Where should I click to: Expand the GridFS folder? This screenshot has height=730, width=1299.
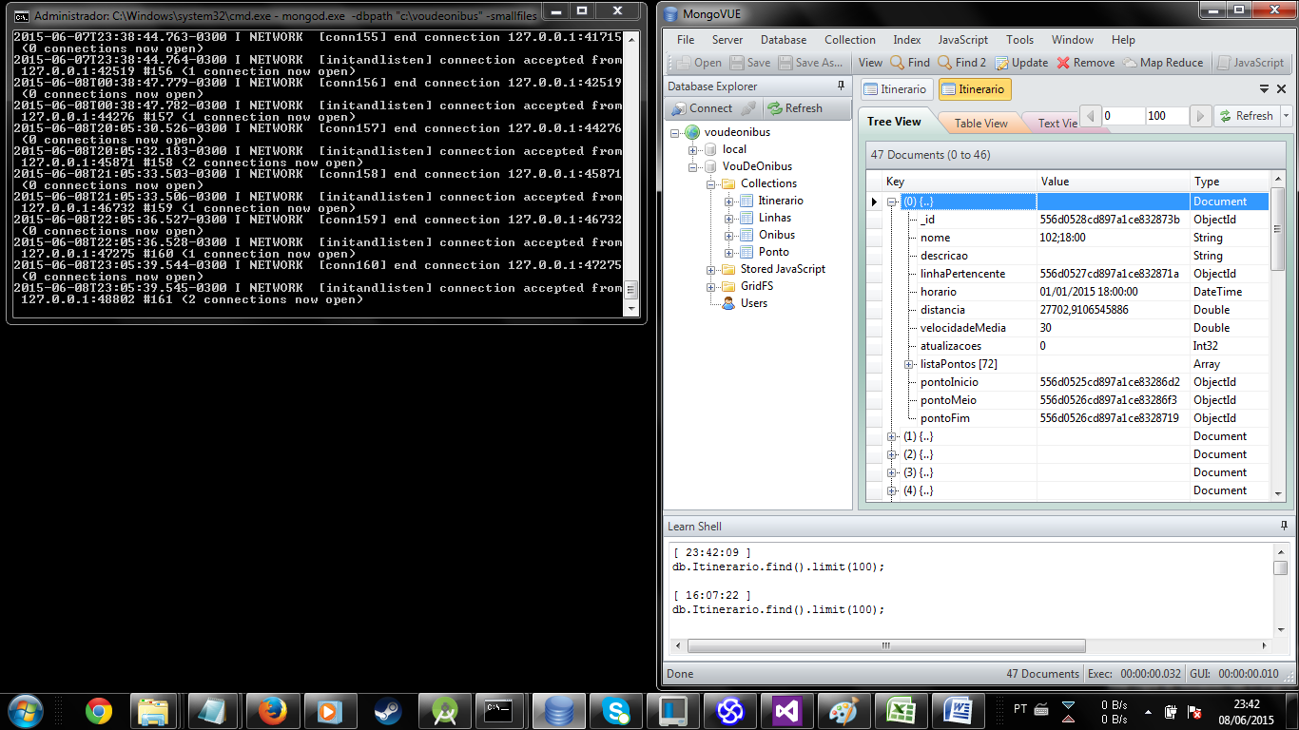(x=711, y=286)
